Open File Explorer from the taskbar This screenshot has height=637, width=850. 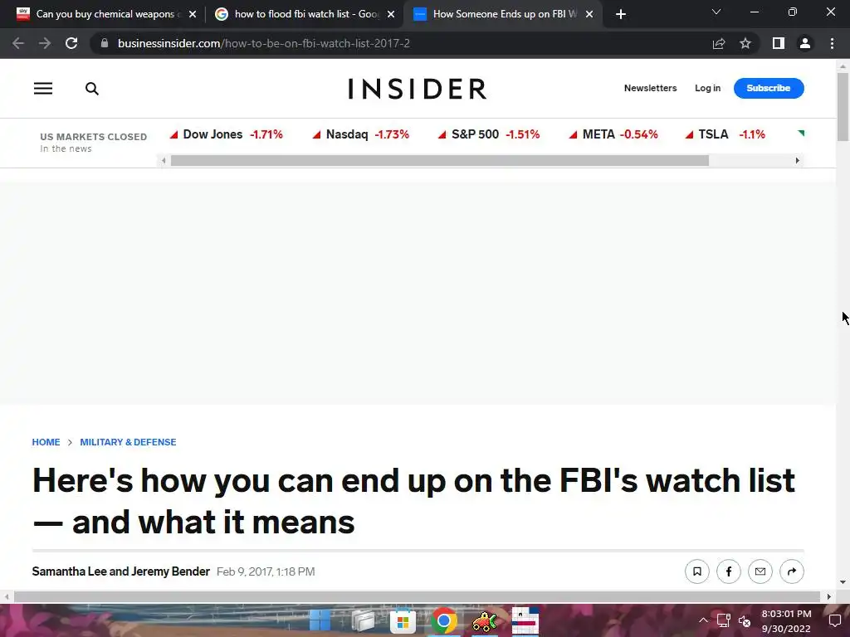[363, 620]
